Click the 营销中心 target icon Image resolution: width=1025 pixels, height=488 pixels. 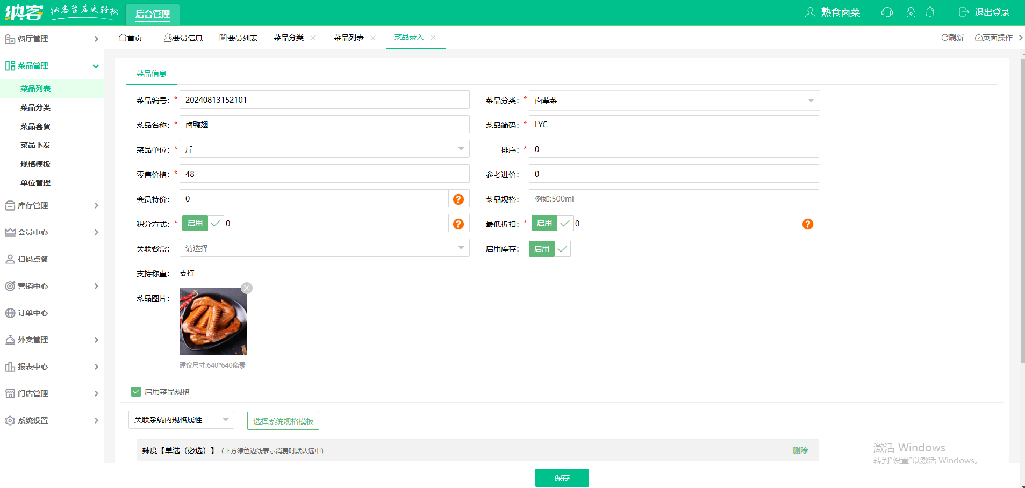[10, 286]
